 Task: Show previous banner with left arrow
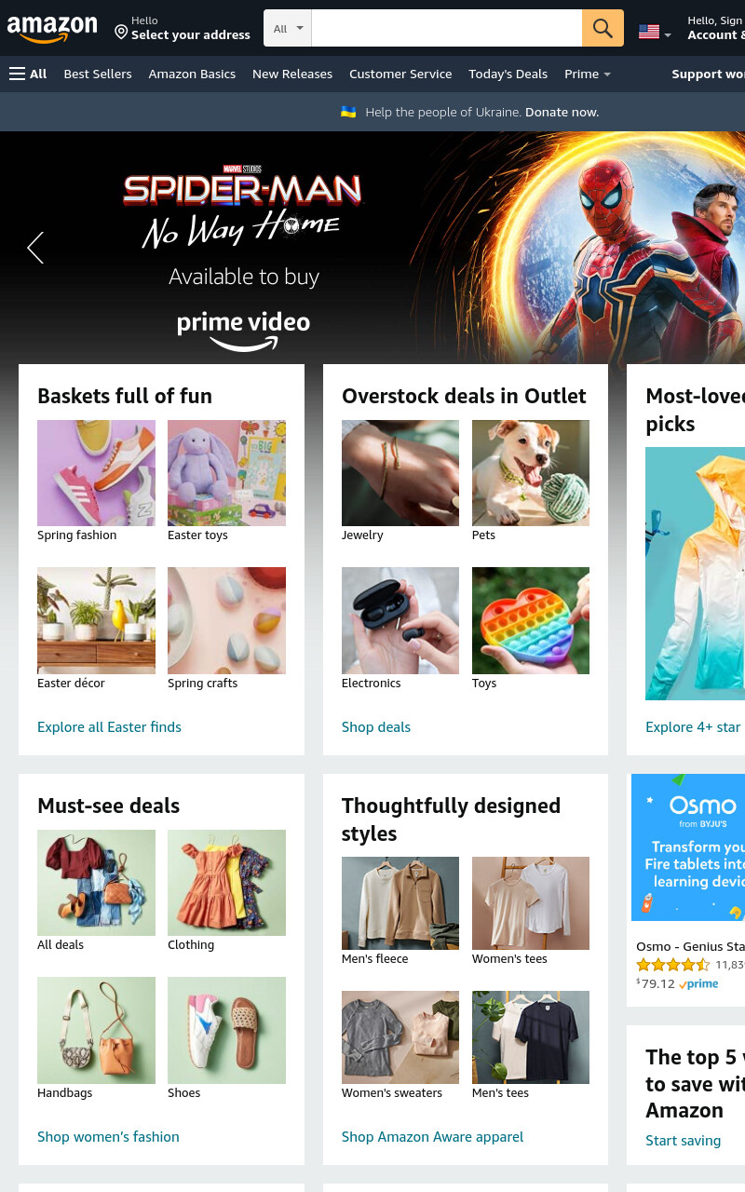(x=35, y=248)
